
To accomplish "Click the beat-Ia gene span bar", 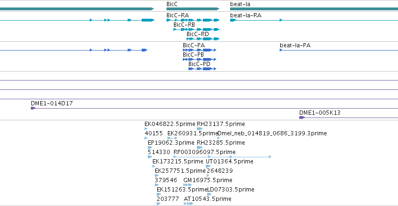I will point(314,9).
